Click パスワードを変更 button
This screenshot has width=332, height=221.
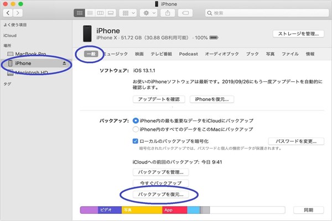296,141
